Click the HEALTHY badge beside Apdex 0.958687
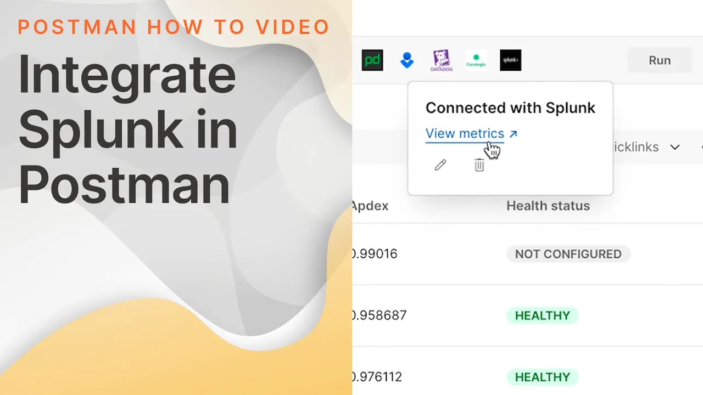 543,315
